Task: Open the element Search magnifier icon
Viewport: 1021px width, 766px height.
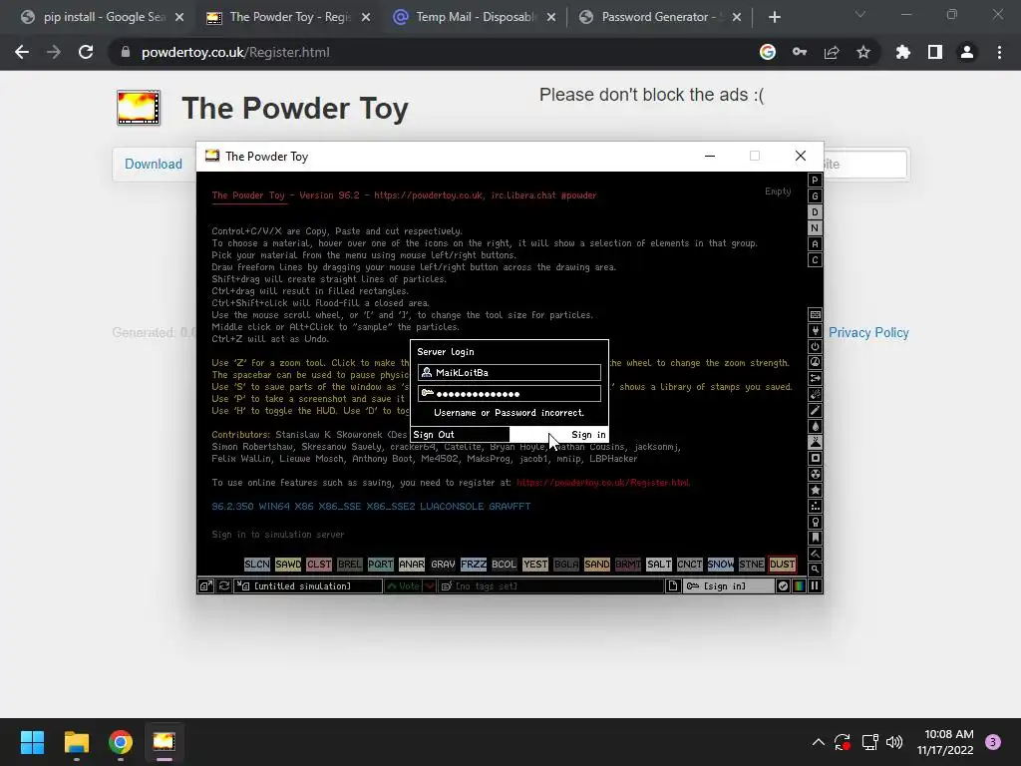Action: (815, 570)
